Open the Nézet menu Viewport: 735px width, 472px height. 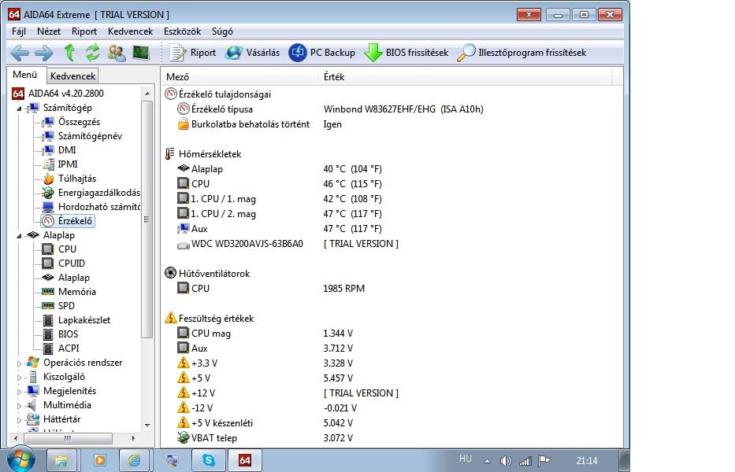tap(49, 31)
